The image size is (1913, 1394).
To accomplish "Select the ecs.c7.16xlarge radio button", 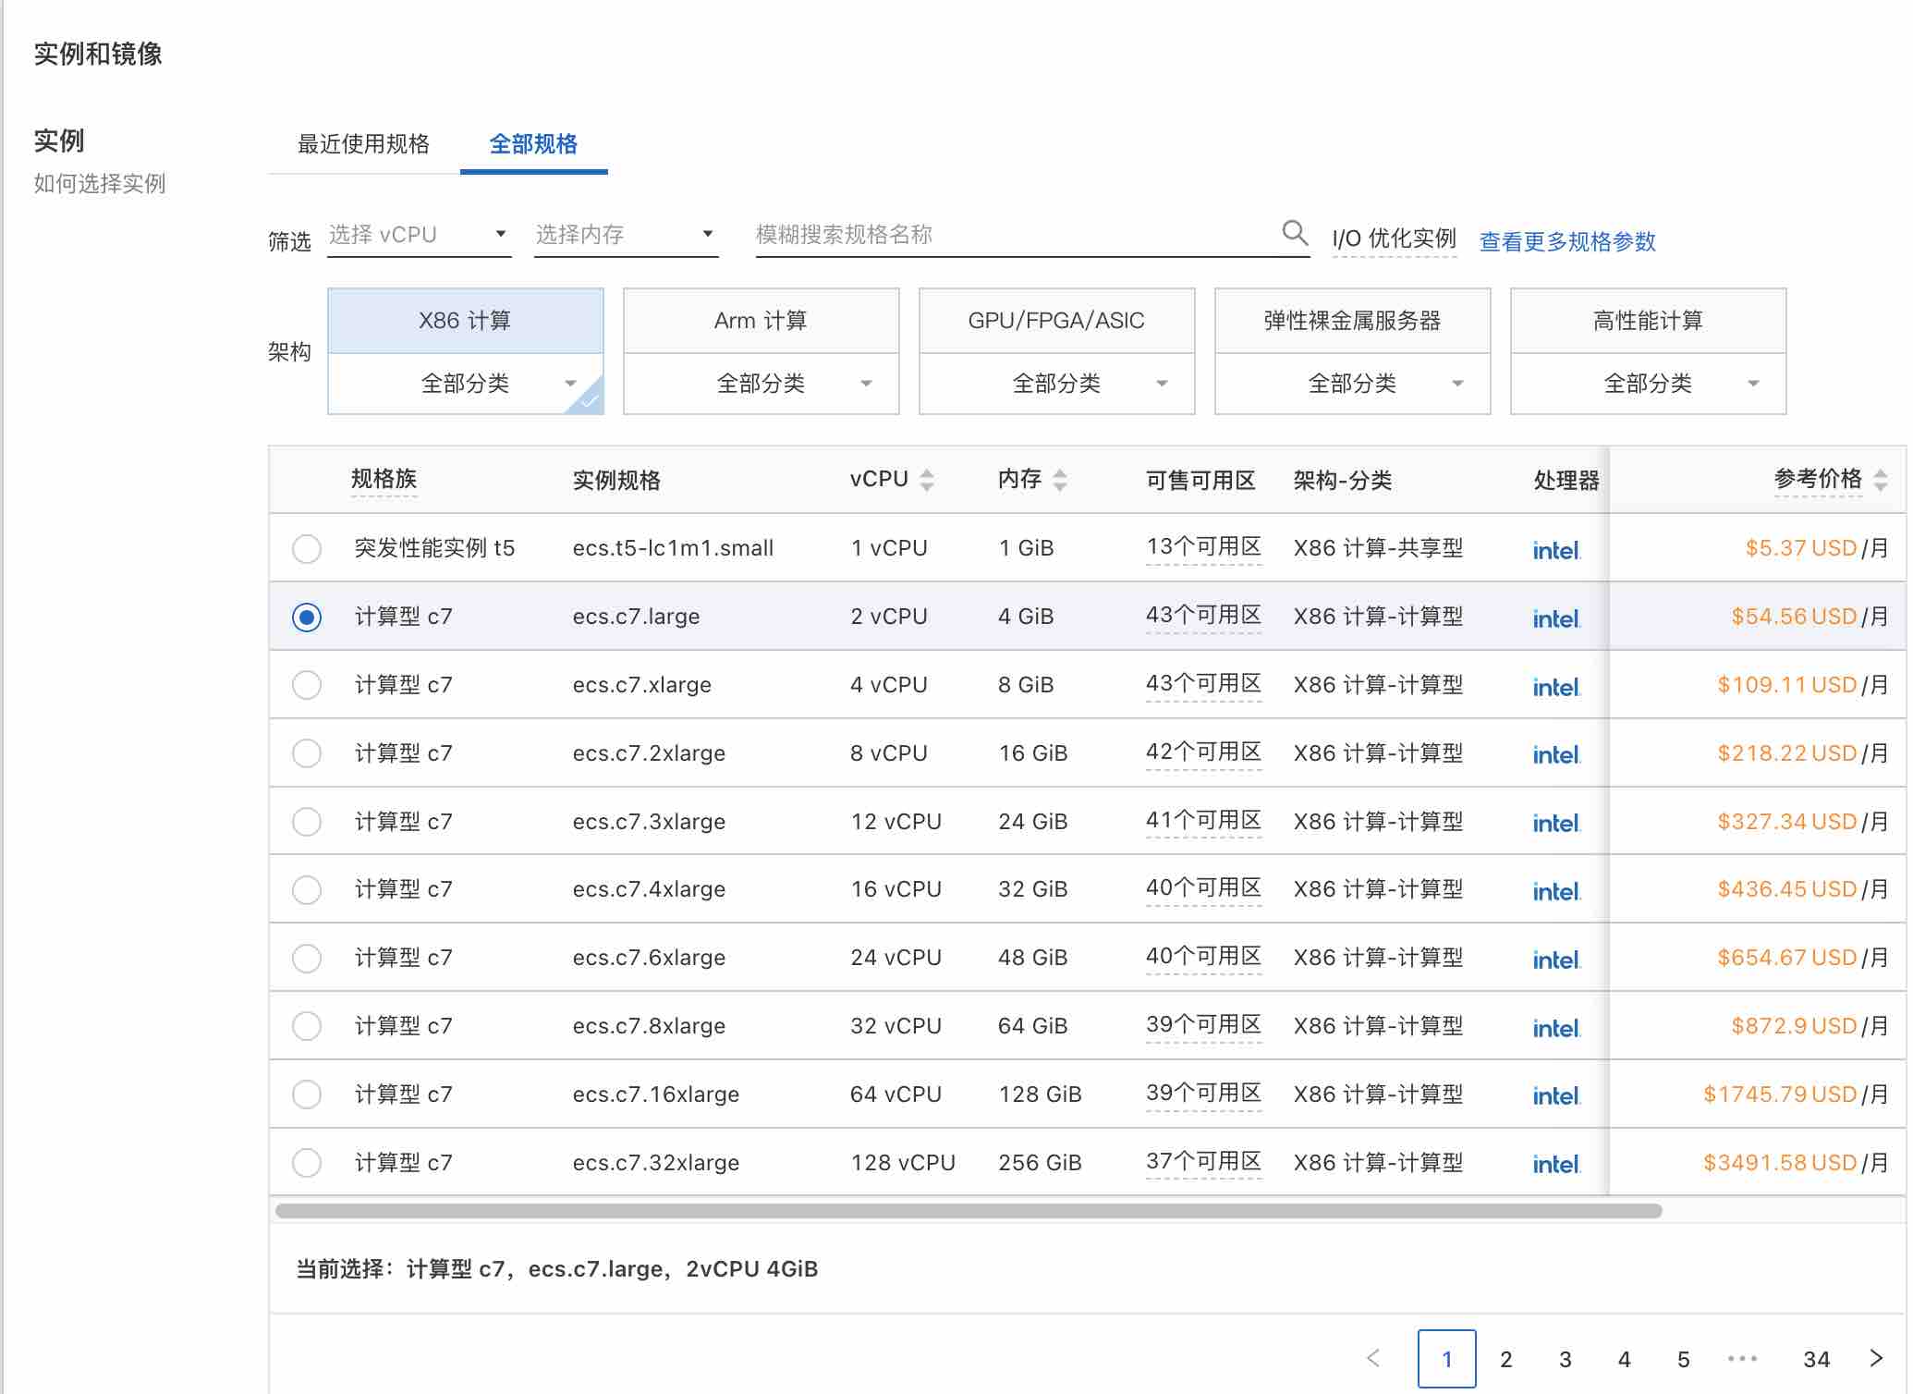I will [x=307, y=1094].
